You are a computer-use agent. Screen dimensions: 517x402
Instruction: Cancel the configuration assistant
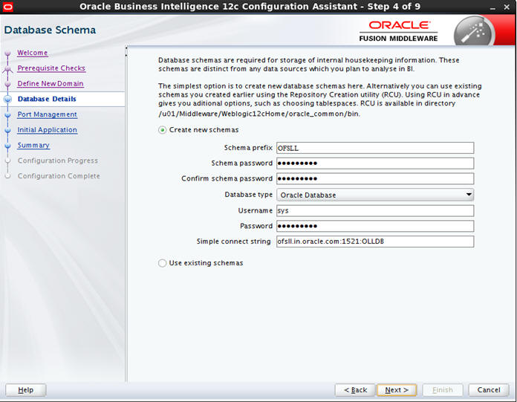(489, 390)
